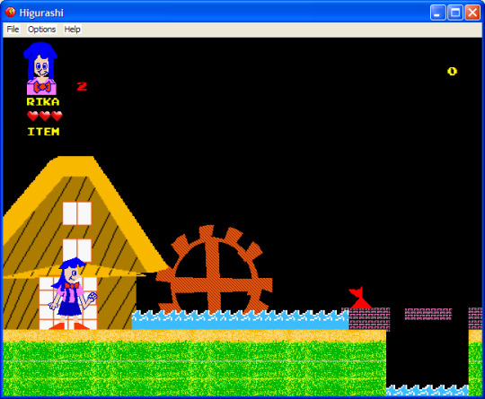The width and height of the screenshot is (485, 399).
Task: Click the orange water wheel
Action: pyautogui.click(x=215, y=269)
